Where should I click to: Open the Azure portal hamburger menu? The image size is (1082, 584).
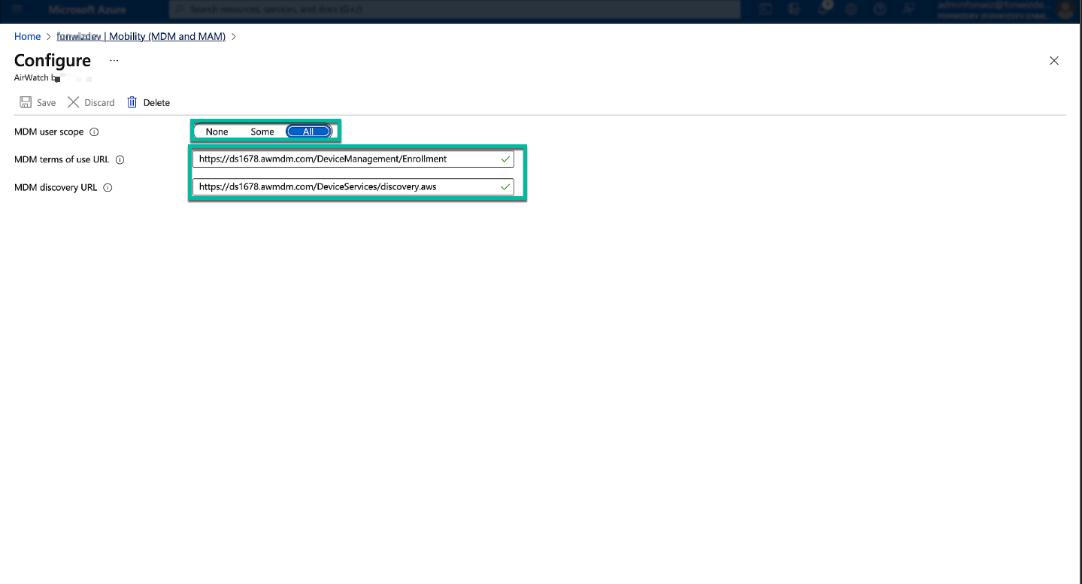click(18, 9)
